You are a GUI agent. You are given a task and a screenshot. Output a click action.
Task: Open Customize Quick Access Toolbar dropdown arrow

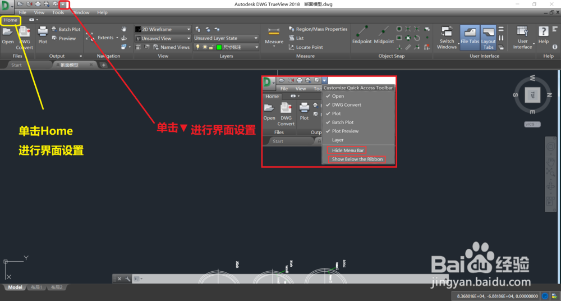(x=63, y=4)
